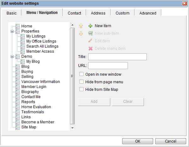This screenshot has height=147, width=189.
Task: Click the Clear button
Action: (x=128, y=102)
